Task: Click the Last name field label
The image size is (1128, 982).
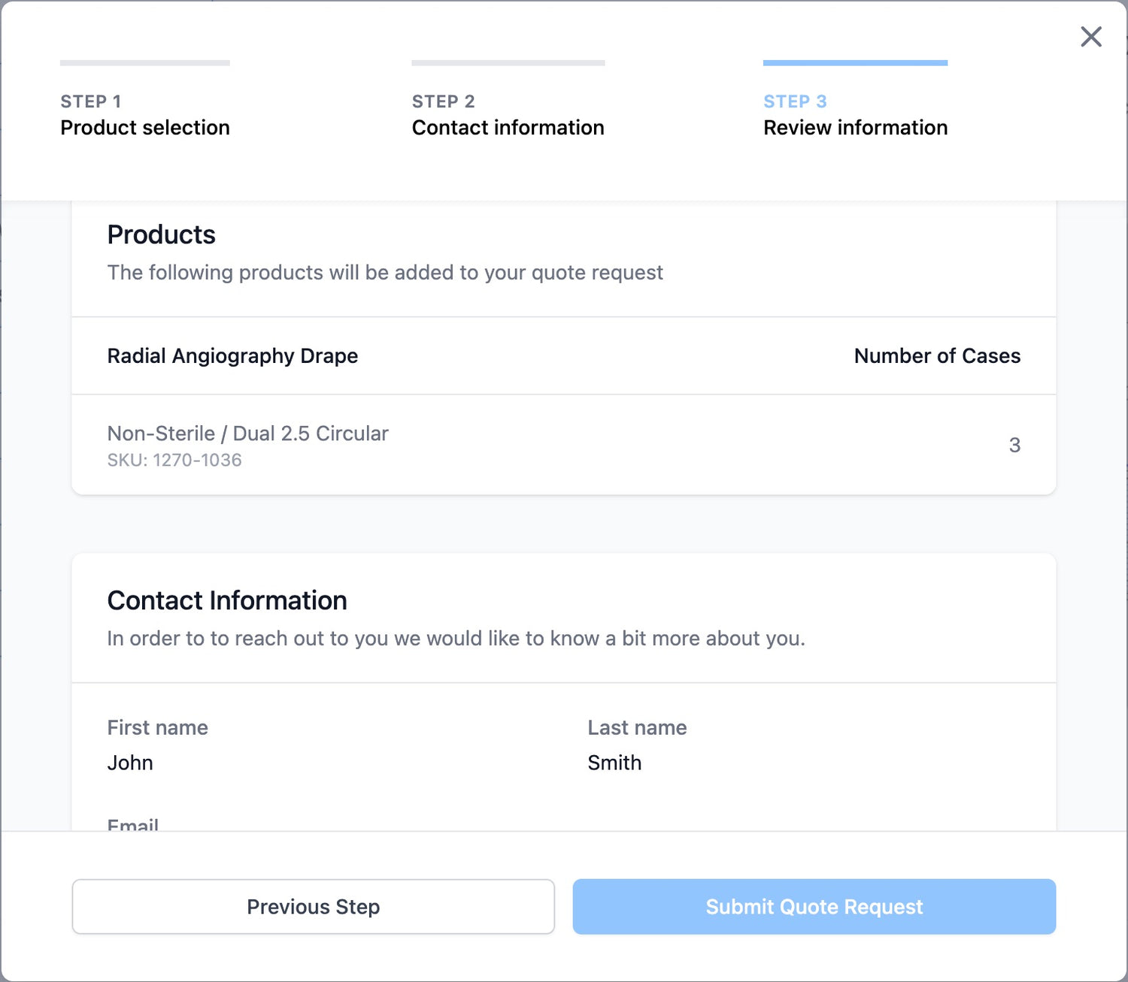Action: point(637,728)
